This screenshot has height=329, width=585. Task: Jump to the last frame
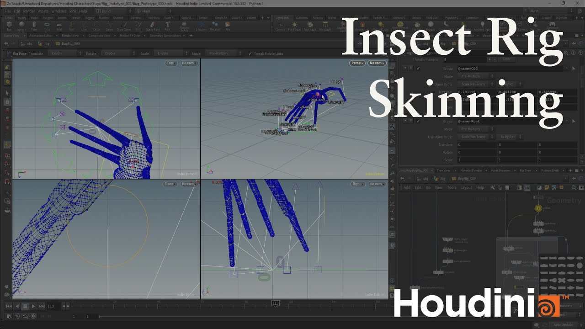click(x=42, y=306)
